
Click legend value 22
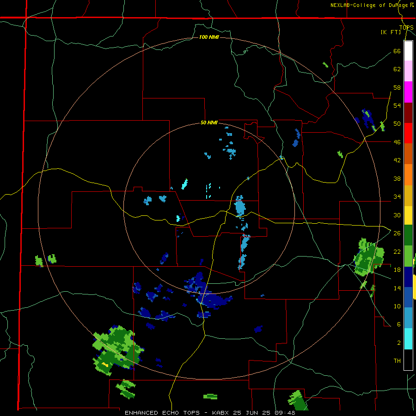tap(397, 251)
